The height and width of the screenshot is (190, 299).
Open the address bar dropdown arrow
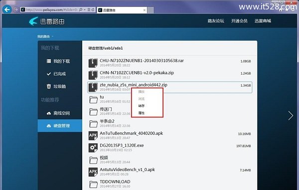[85, 10]
